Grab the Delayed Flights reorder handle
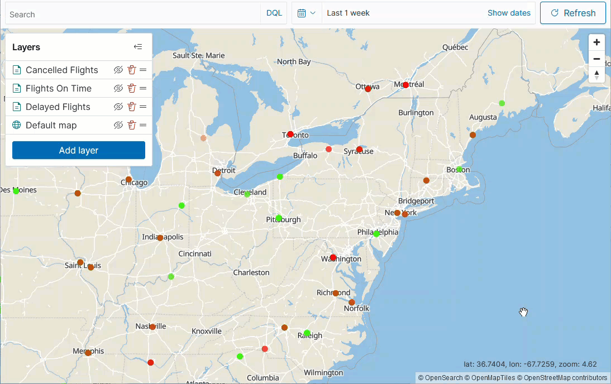This screenshot has height=384, width=611. tap(143, 107)
